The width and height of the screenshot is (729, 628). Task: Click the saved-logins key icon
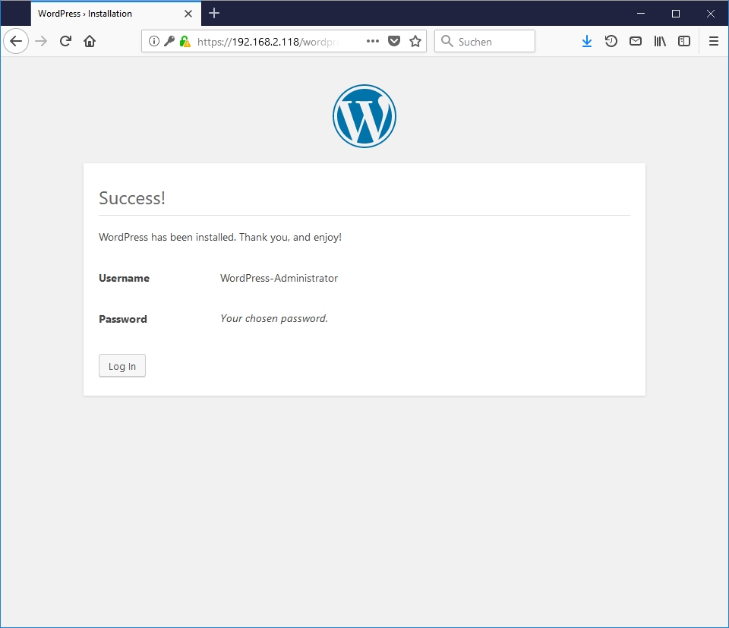click(169, 41)
